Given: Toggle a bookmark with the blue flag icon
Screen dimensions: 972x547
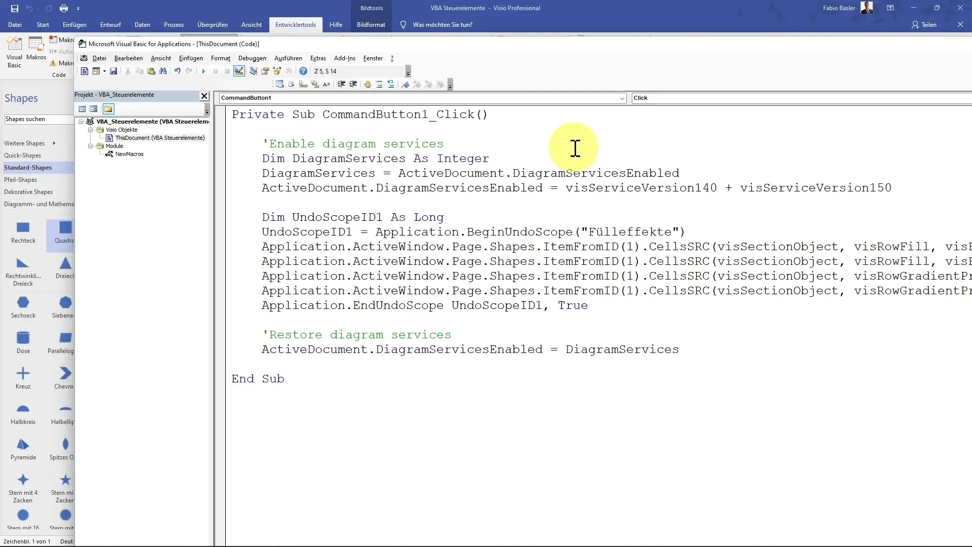Looking at the screenshot, I should click(x=406, y=84).
